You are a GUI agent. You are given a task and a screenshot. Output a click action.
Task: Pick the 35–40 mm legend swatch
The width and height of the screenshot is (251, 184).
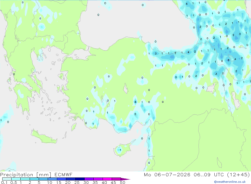pos(98,179)
